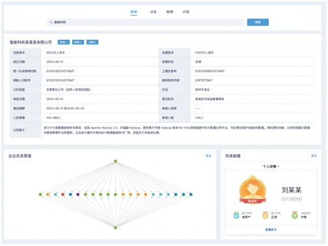Select the top green node of relationship graph
This screenshot has height=246, width=328.
tap(115, 161)
